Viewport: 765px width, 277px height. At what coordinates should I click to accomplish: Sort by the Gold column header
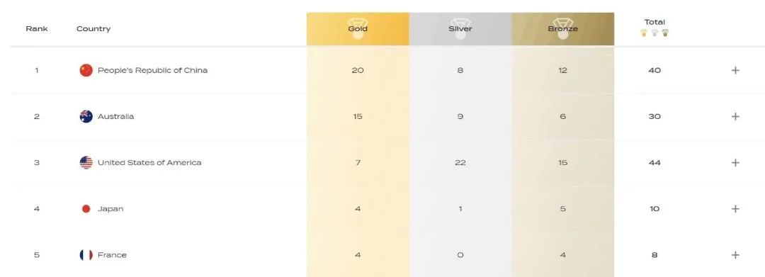(358, 29)
